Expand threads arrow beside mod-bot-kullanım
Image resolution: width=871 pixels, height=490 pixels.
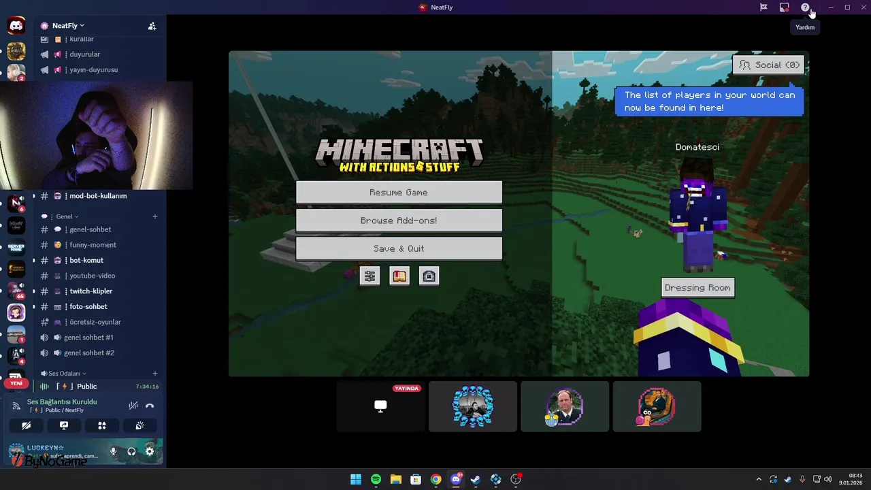pos(34,196)
